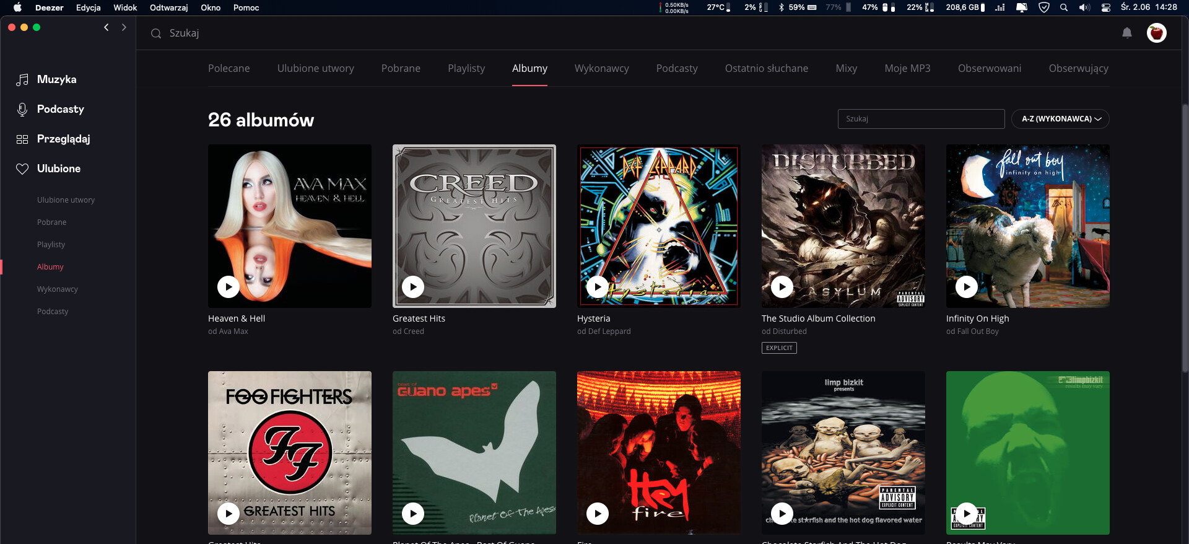Open artist link od Disturbed
This screenshot has height=544, width=1189.
click(784, 331)
